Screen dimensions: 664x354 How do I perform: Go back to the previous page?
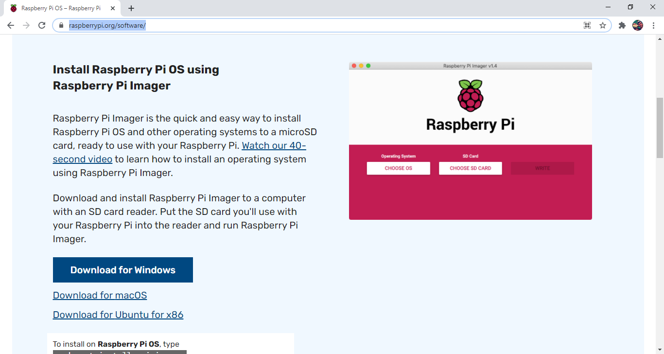coord(11,25)
